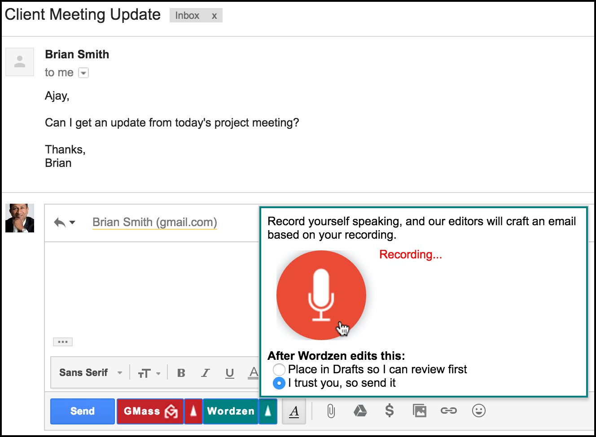Screen dimensions: 596x437
Task: Click the red GMass button
Action: pos(150,411)
